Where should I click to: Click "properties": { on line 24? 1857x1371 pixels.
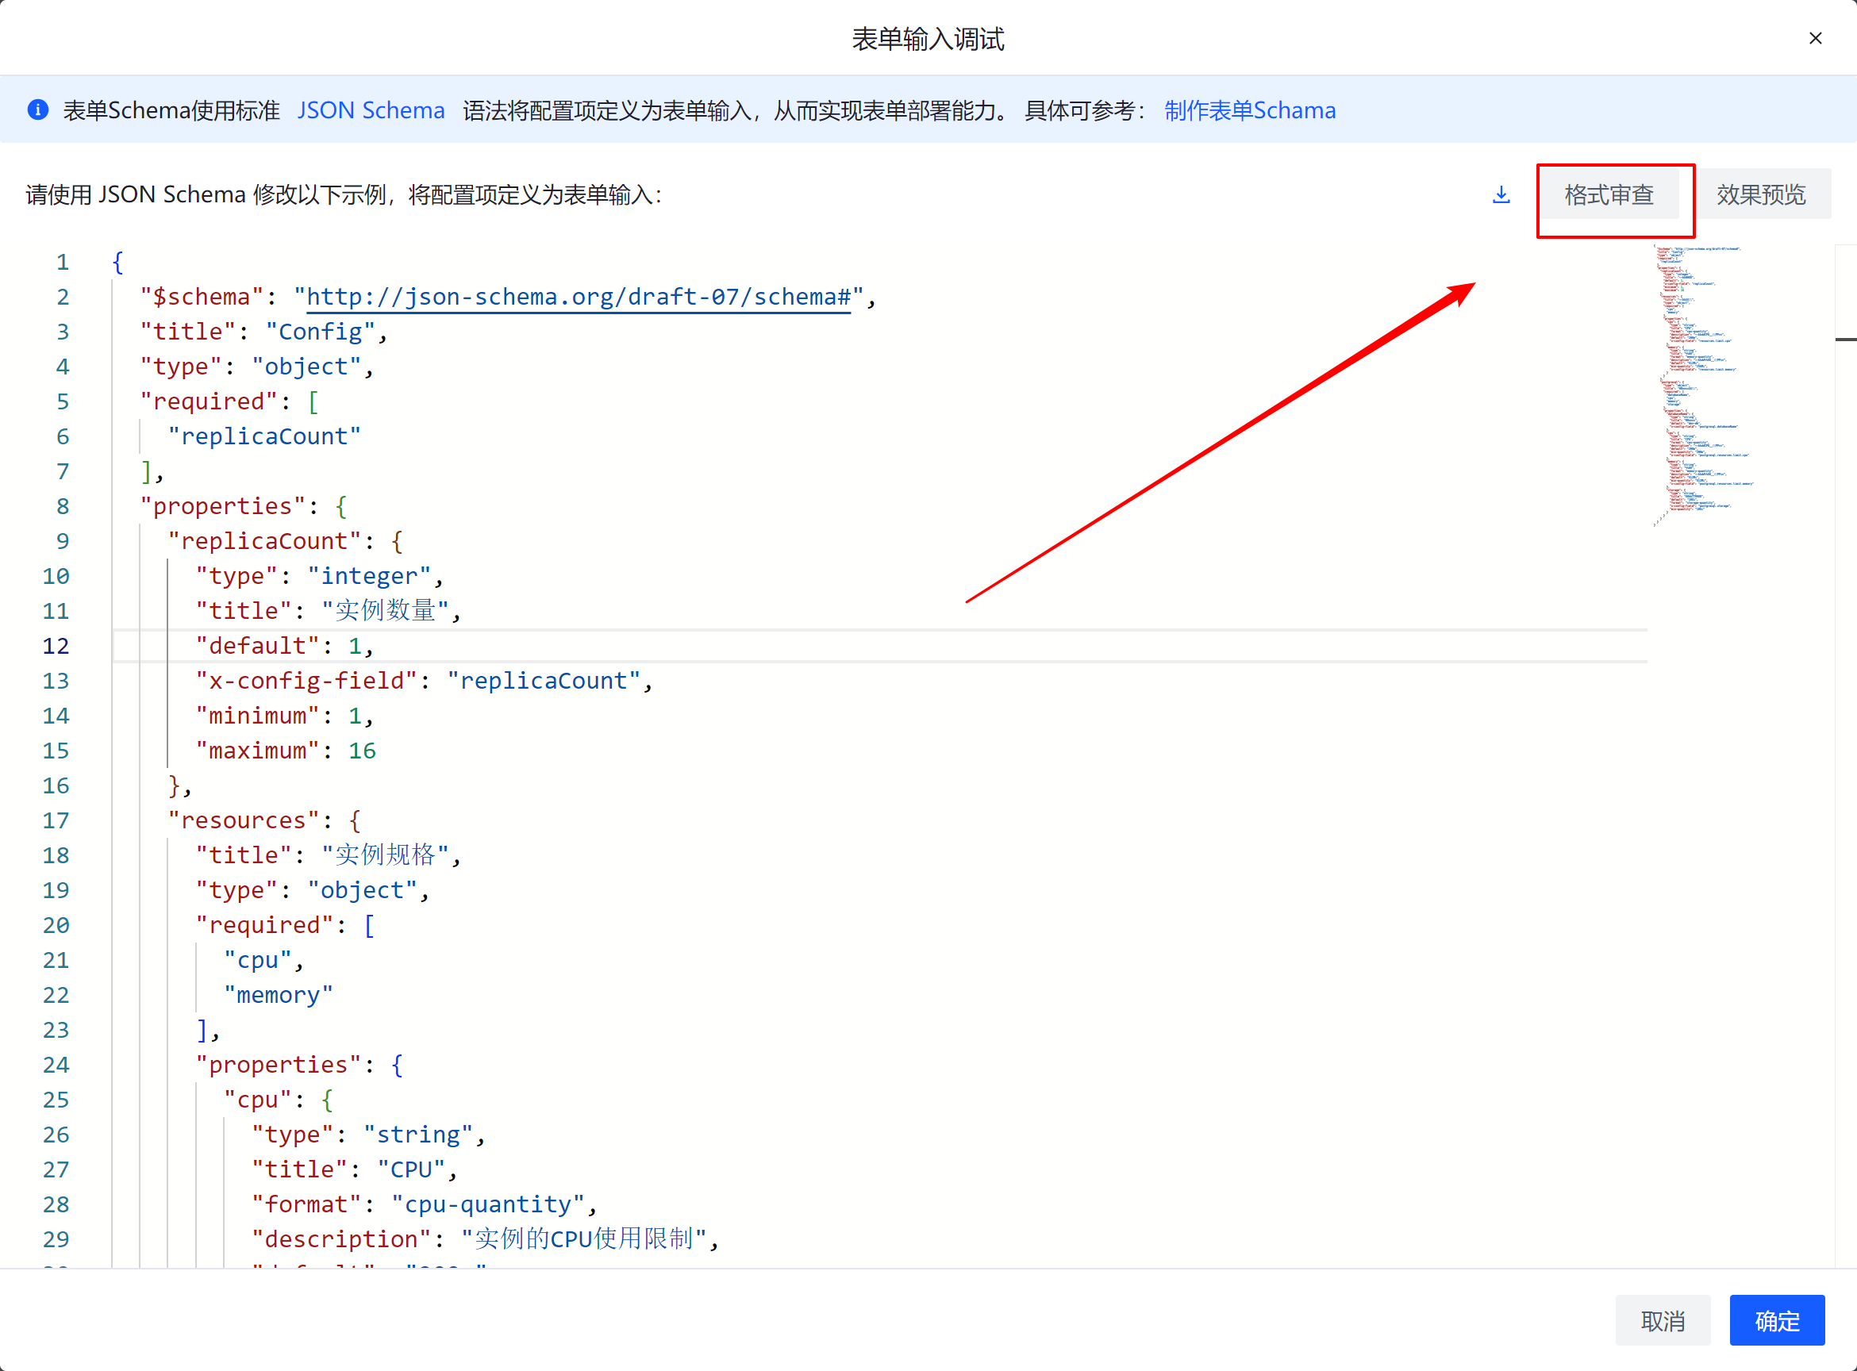299,1065
